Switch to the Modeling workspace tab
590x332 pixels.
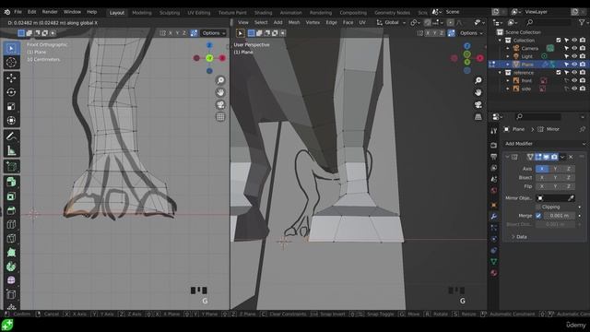click(x=142, y=12)
